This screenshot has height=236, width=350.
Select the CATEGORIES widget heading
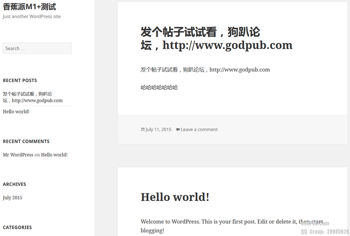pos(17,227)
